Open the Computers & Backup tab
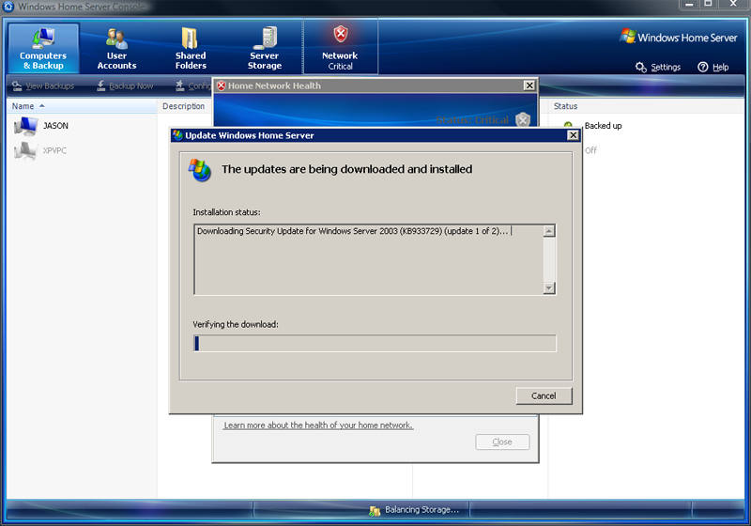The height and width of the screenshot is (526, 751). [x=43, y=48]
